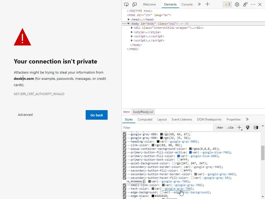Select the Elements tab
The height and width of the screenshot is (199, 265).
[170, 4]
